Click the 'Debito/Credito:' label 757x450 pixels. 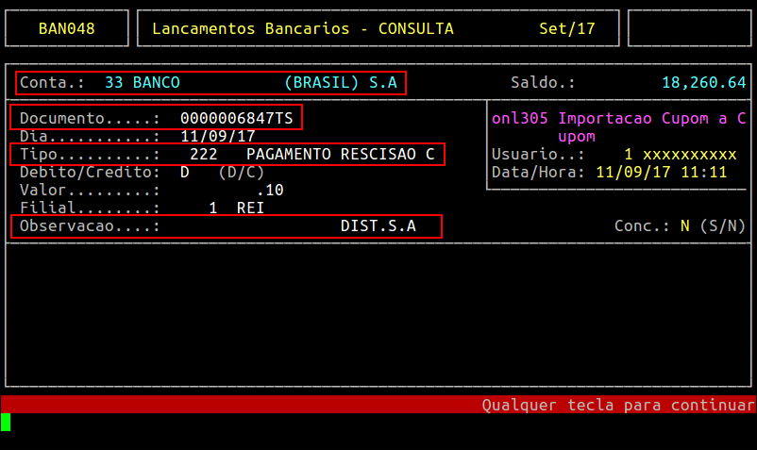90,173
